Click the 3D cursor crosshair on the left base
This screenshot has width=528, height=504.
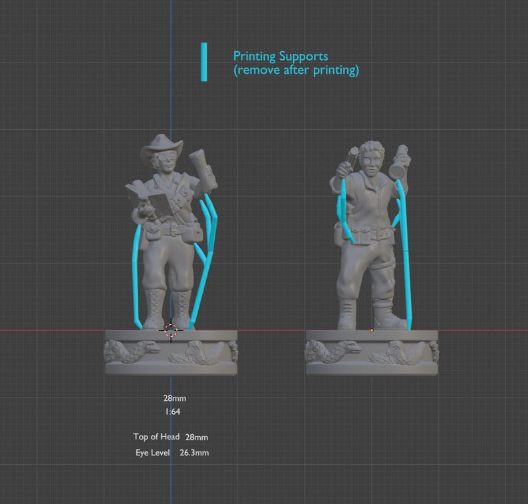click(171, 330)
